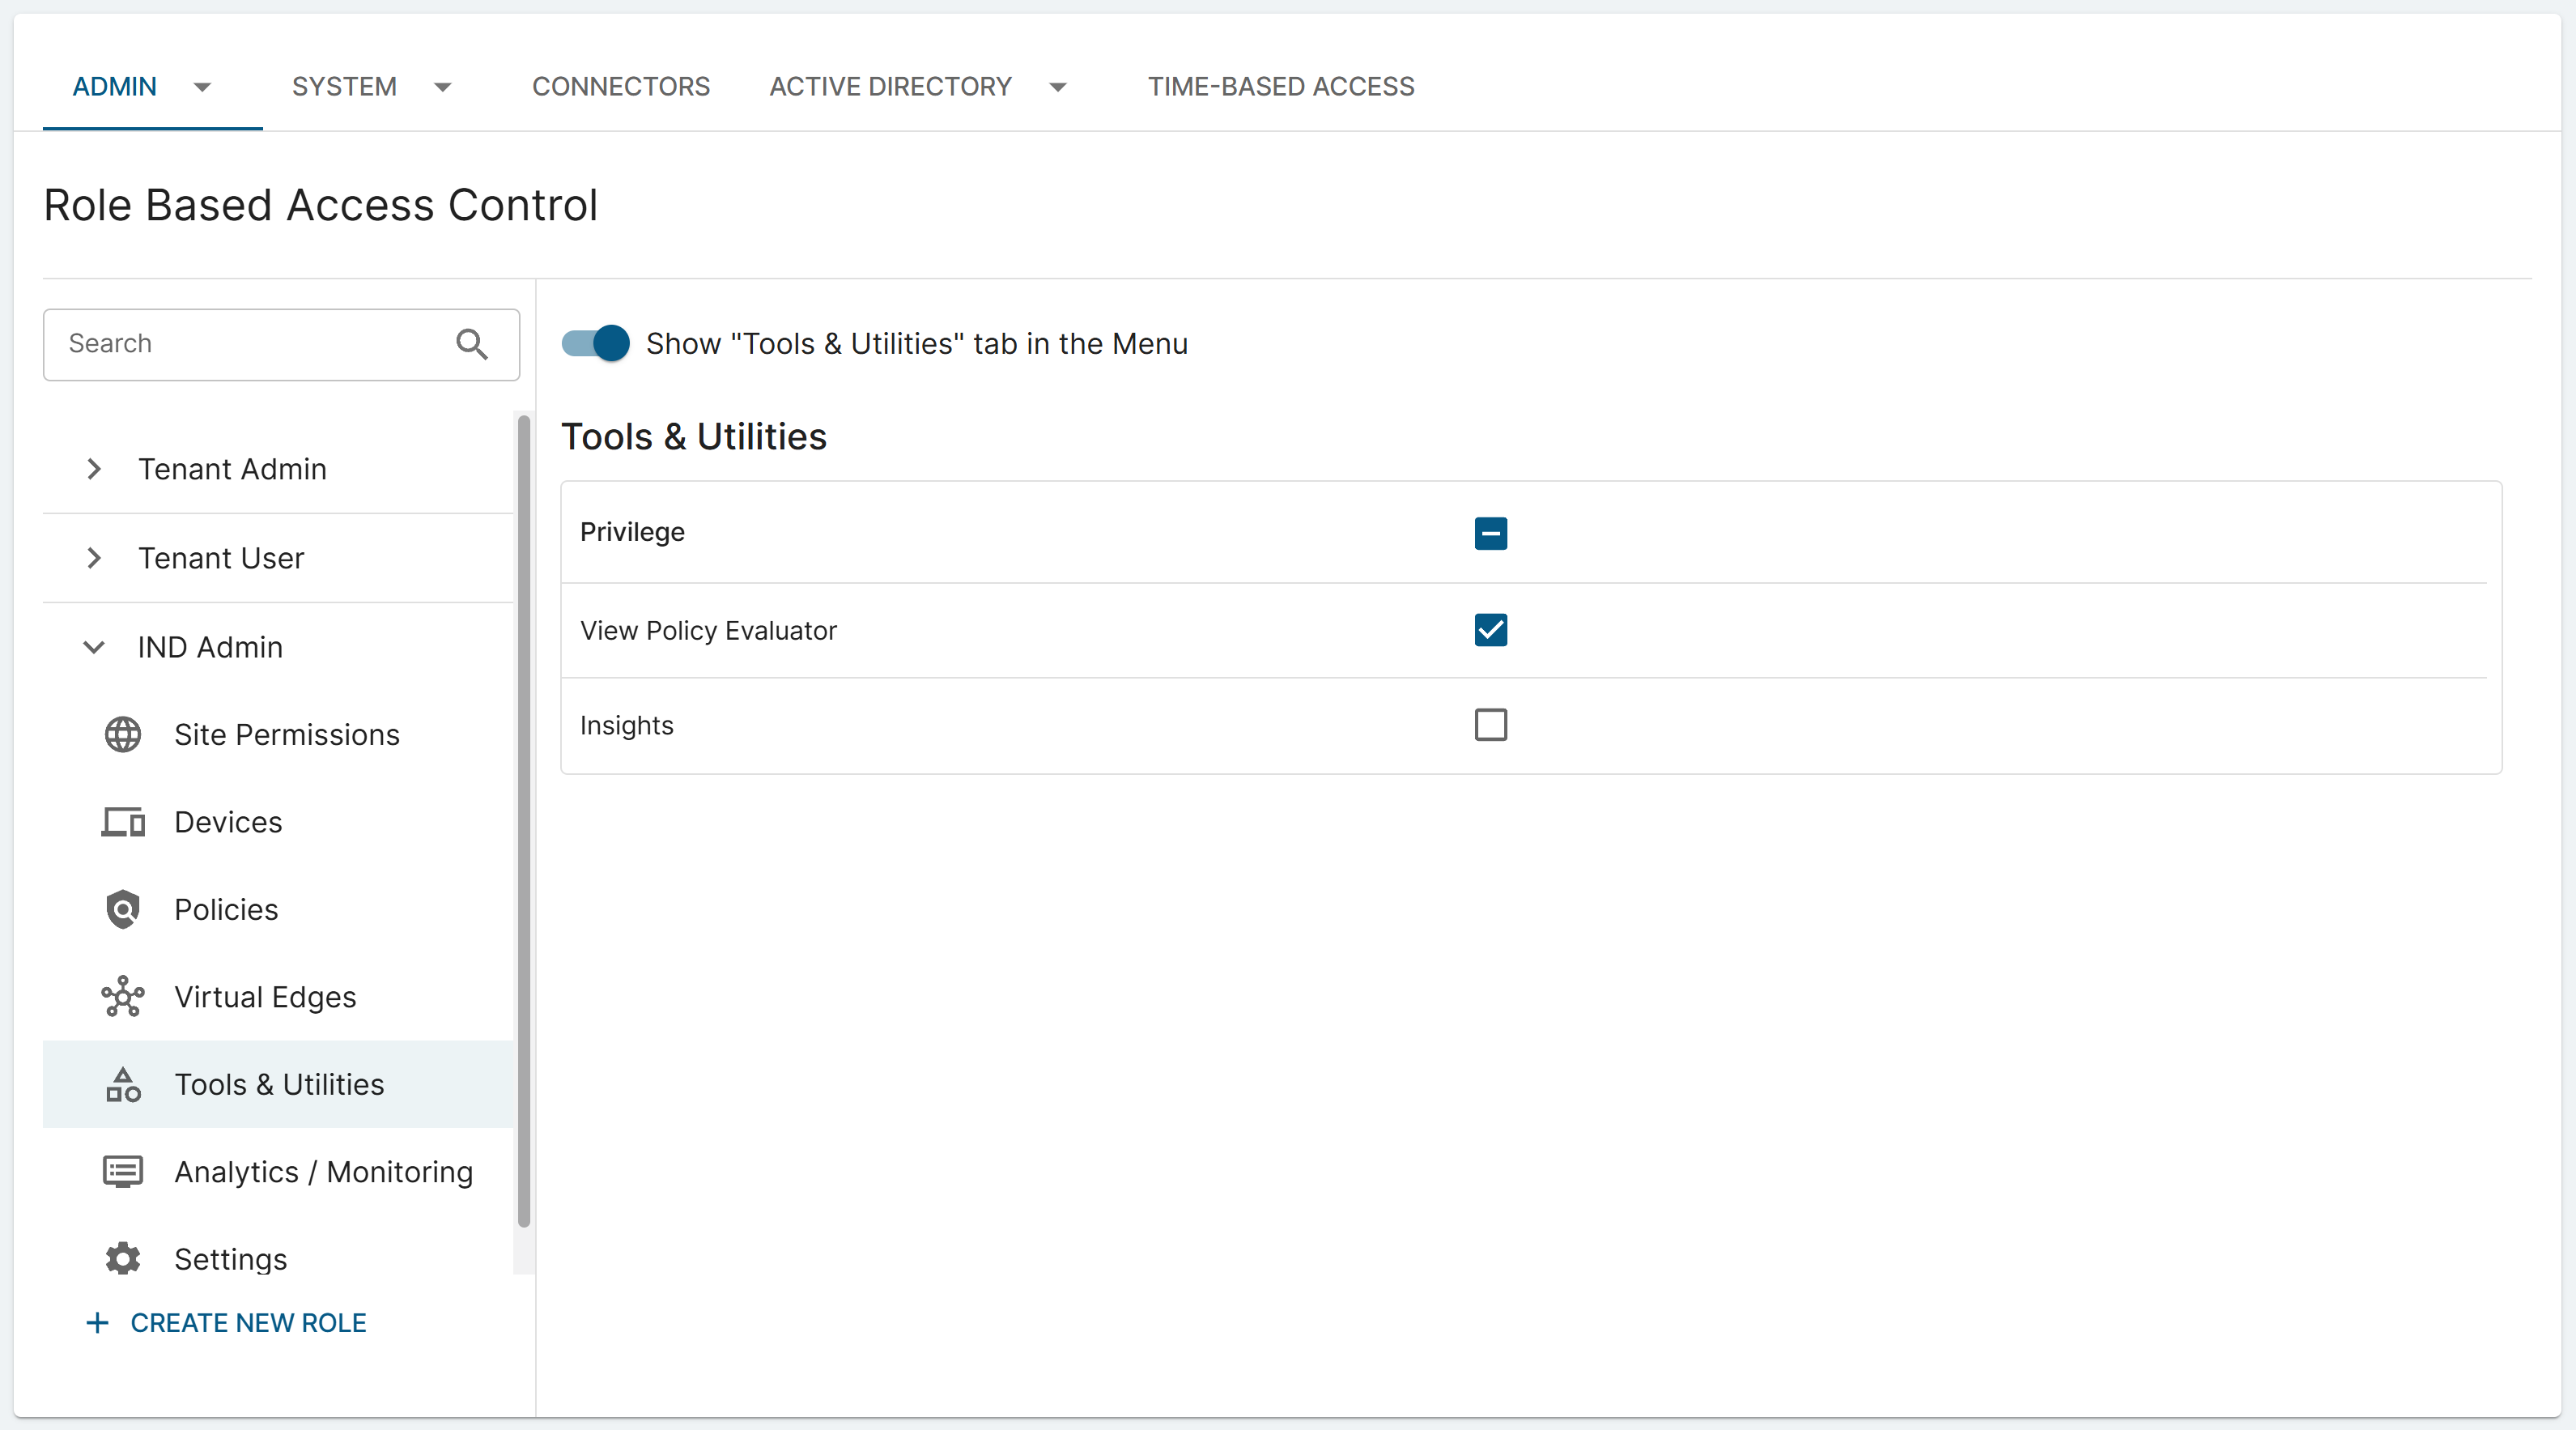The image size is (2576, 1430).
Task: Click the Policies shield icon
Action: (x=123, y=909)
